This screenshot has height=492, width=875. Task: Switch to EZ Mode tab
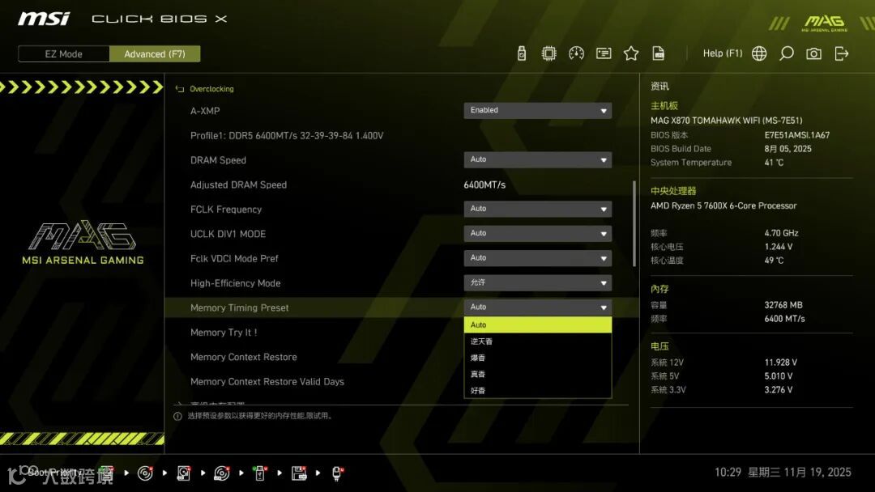tap(64, 54)
